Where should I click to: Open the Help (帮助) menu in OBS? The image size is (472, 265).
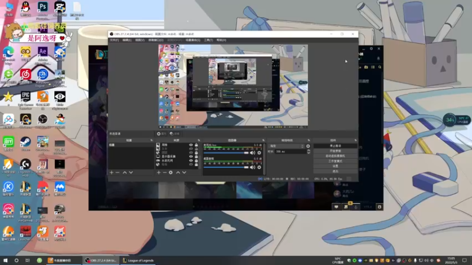[221, 40]
